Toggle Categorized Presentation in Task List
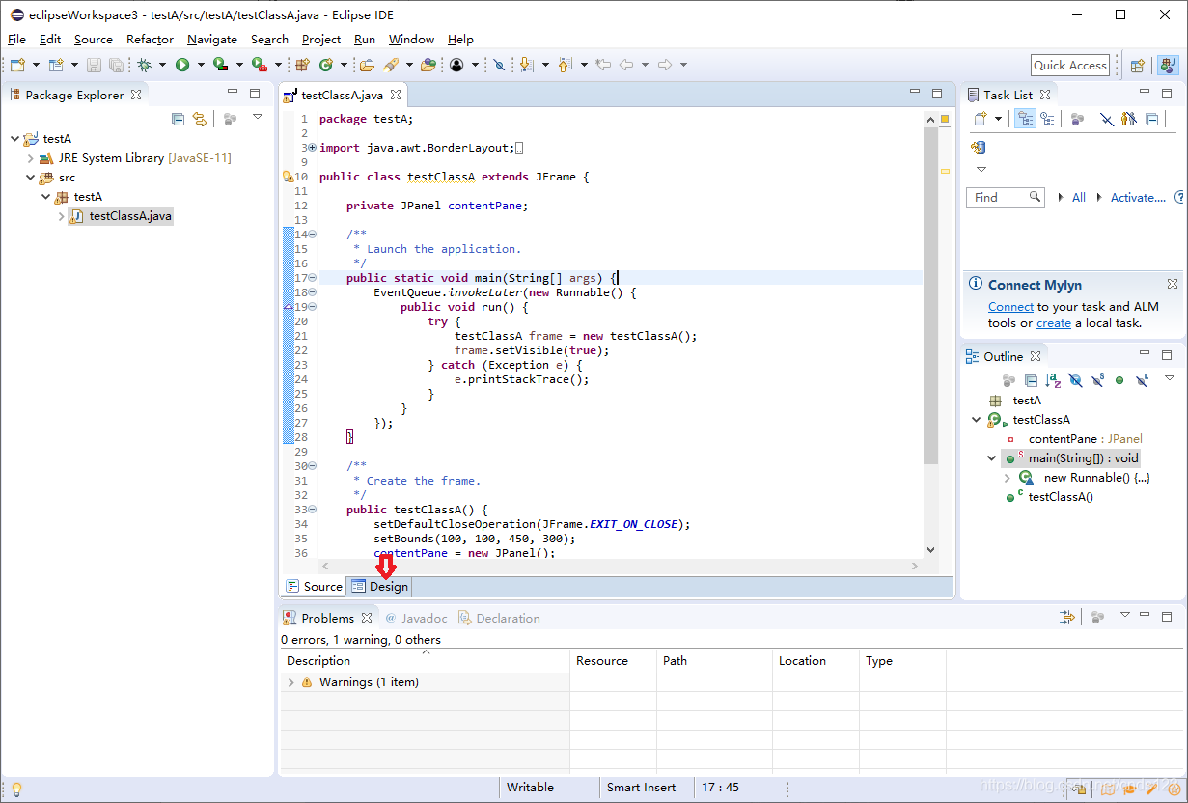 click(x=1025, y=118)
